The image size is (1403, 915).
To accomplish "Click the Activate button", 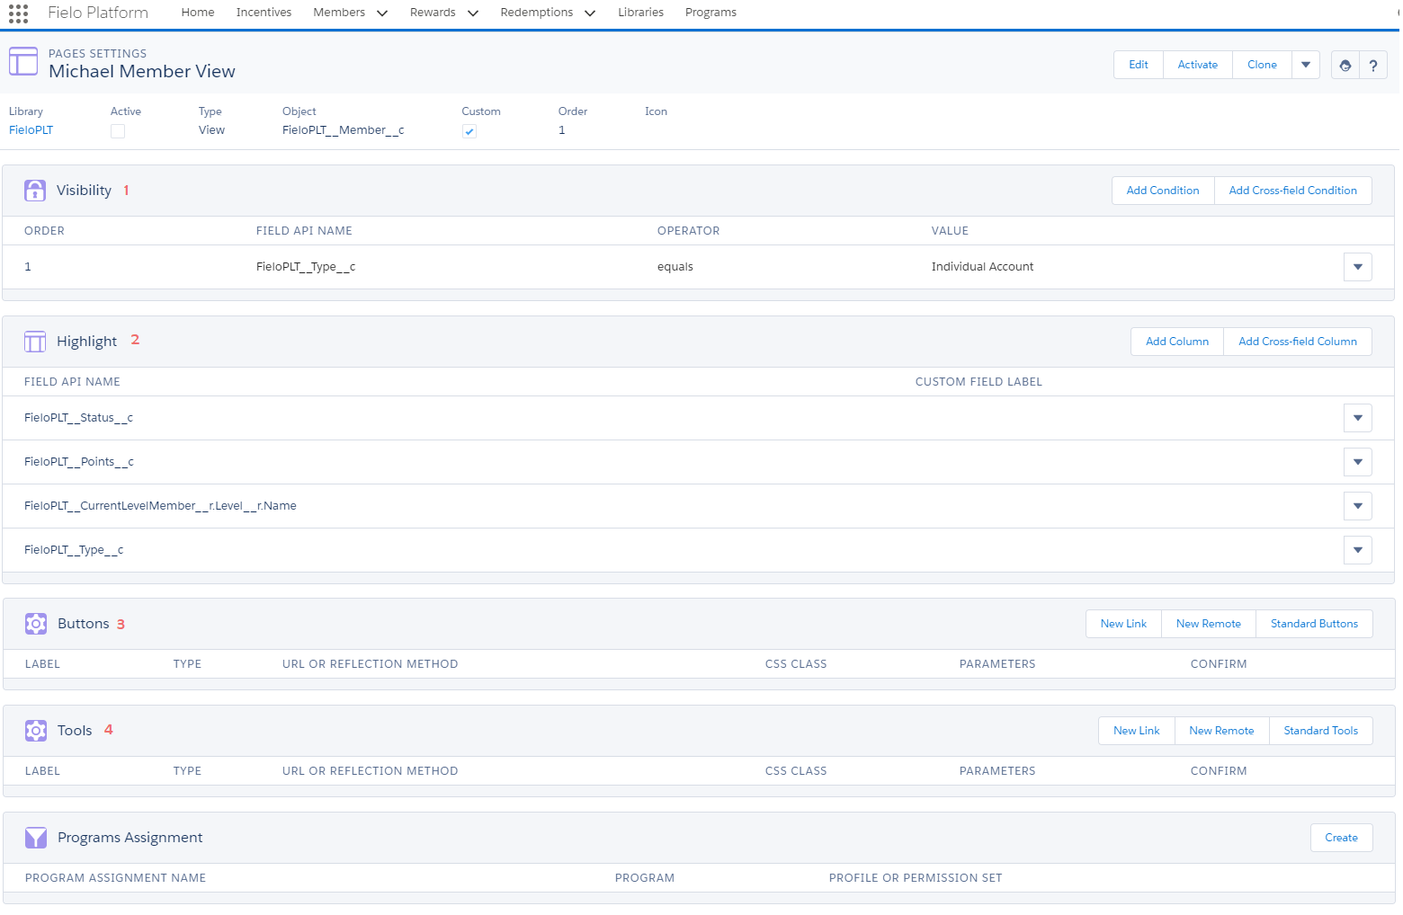I will (1198, 65).
